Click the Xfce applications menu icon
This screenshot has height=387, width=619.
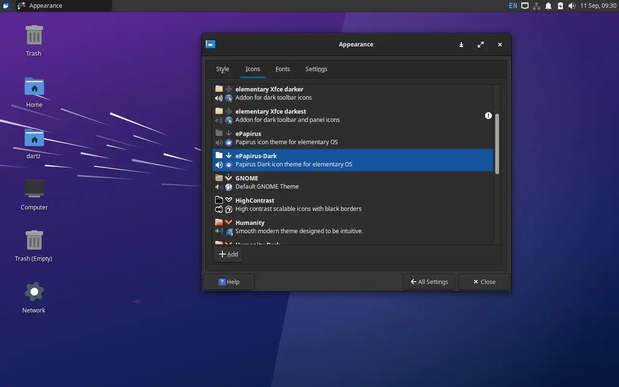[6, 6]
